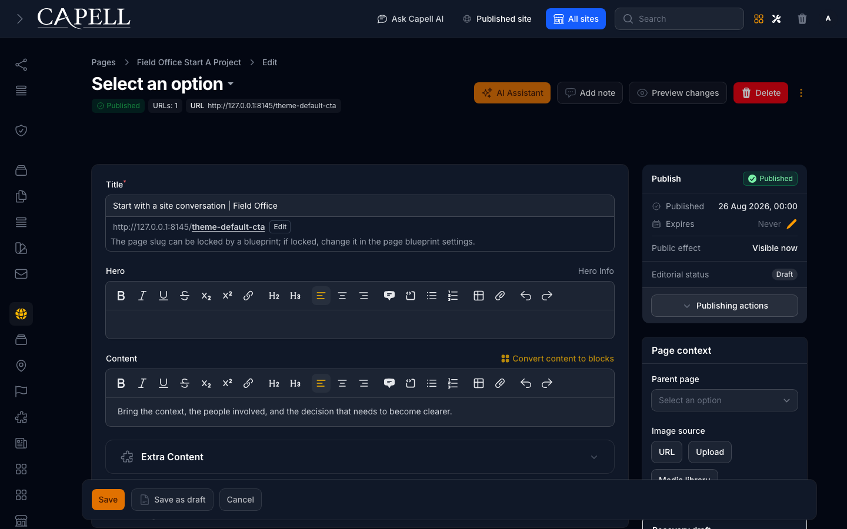
Task: Open the mail item in the left sidebar
Action: 21,274
